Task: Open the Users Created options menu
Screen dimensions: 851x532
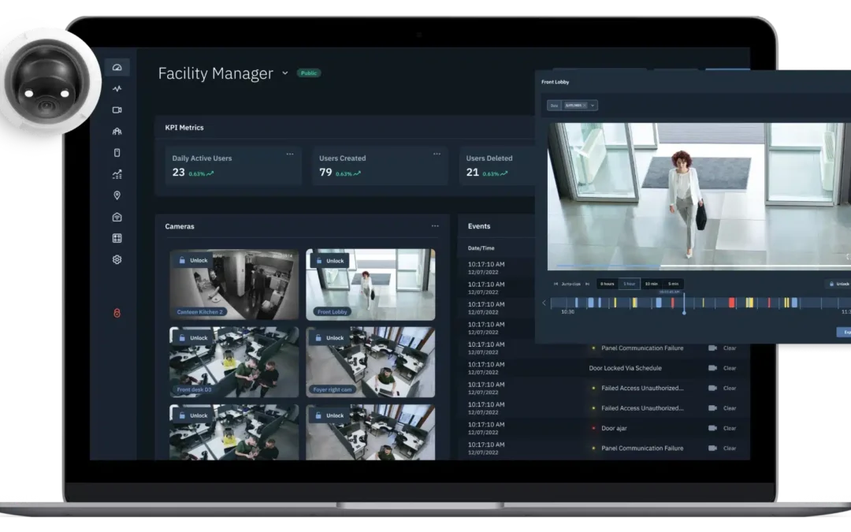Action: (437, 154)
